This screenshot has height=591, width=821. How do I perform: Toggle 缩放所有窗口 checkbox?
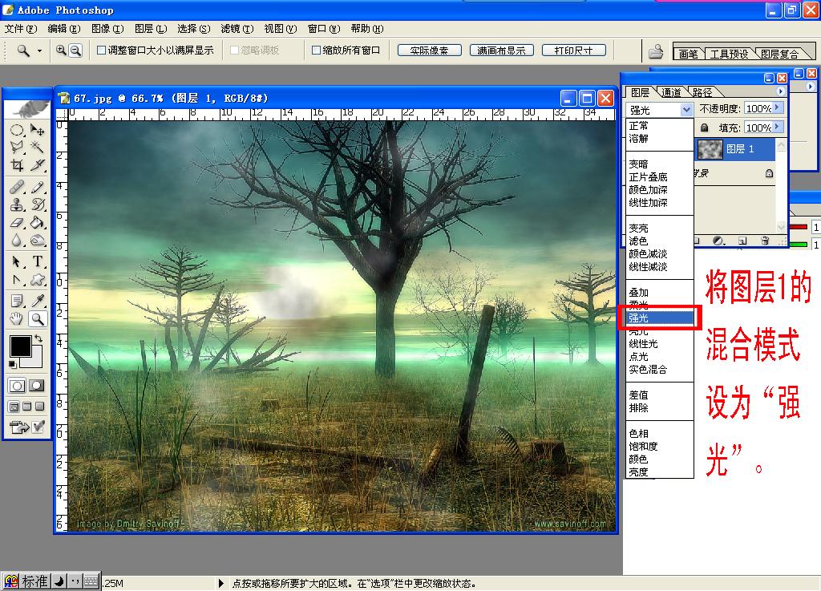pyautogui.click(x=316, y=51)
